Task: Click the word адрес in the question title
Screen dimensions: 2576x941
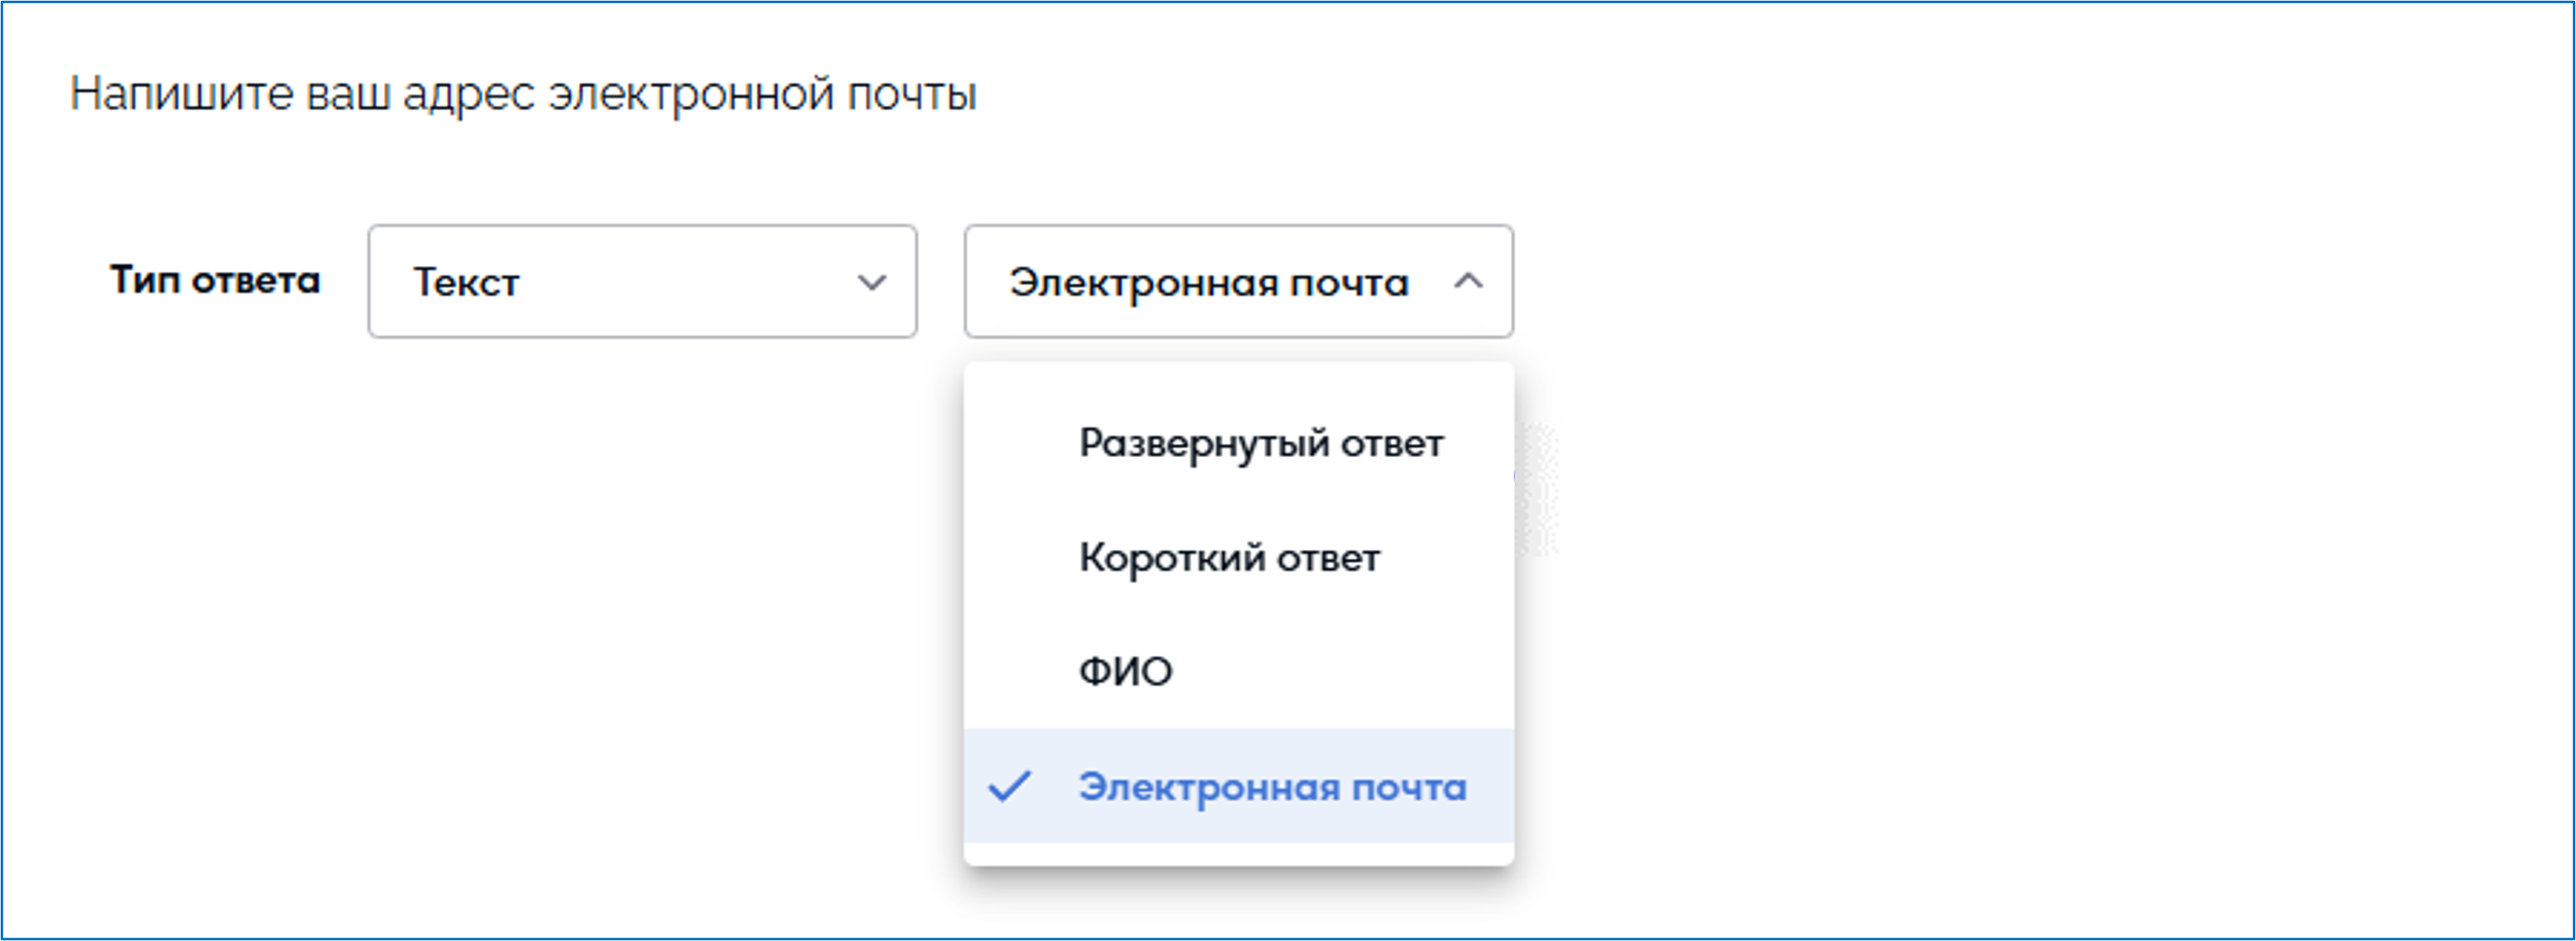Action: (x=467, y=94)
